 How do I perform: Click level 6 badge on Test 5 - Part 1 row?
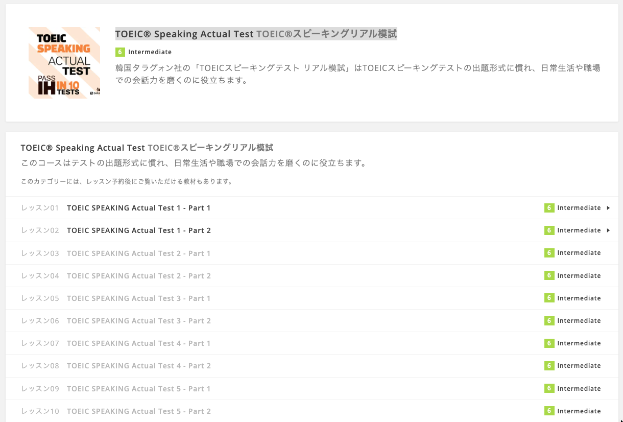point(549,388)
